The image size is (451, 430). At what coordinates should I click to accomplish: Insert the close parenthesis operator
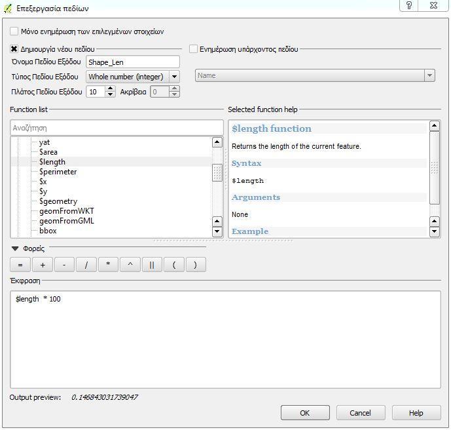point(196,265)
